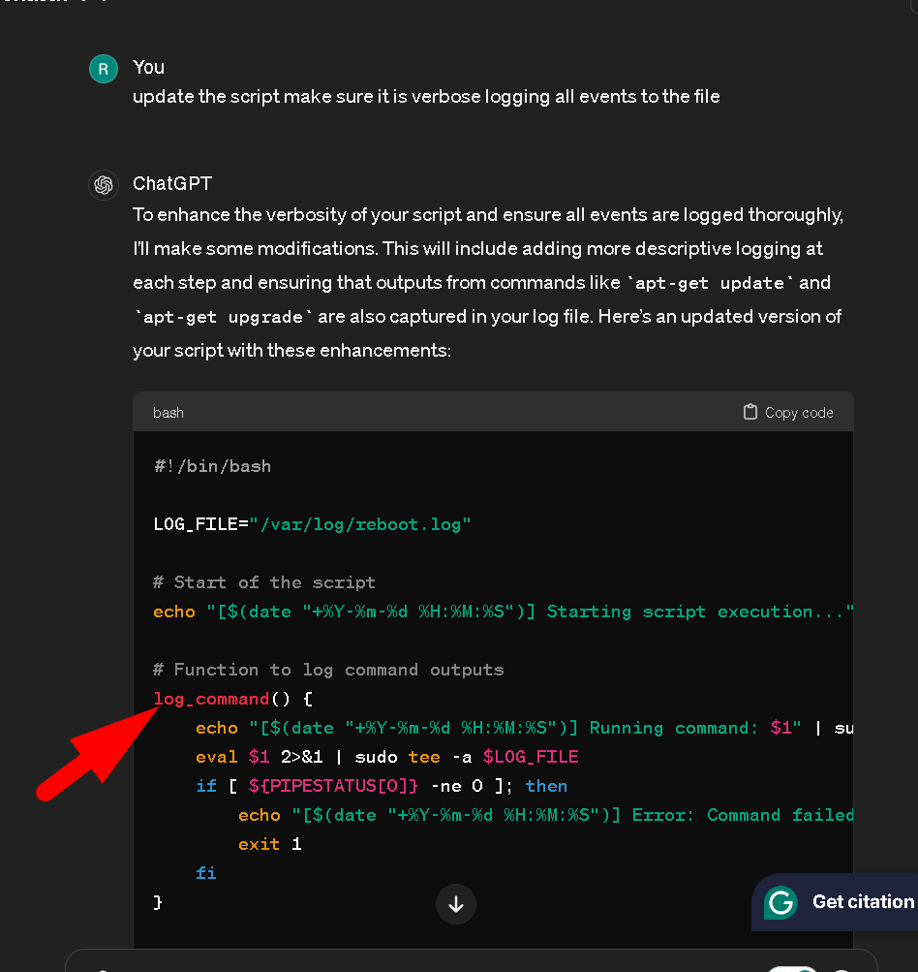Viewport: 918px width, 972px height.
Task: Click the 'bash' language label in code header
Action: [168, 413]
